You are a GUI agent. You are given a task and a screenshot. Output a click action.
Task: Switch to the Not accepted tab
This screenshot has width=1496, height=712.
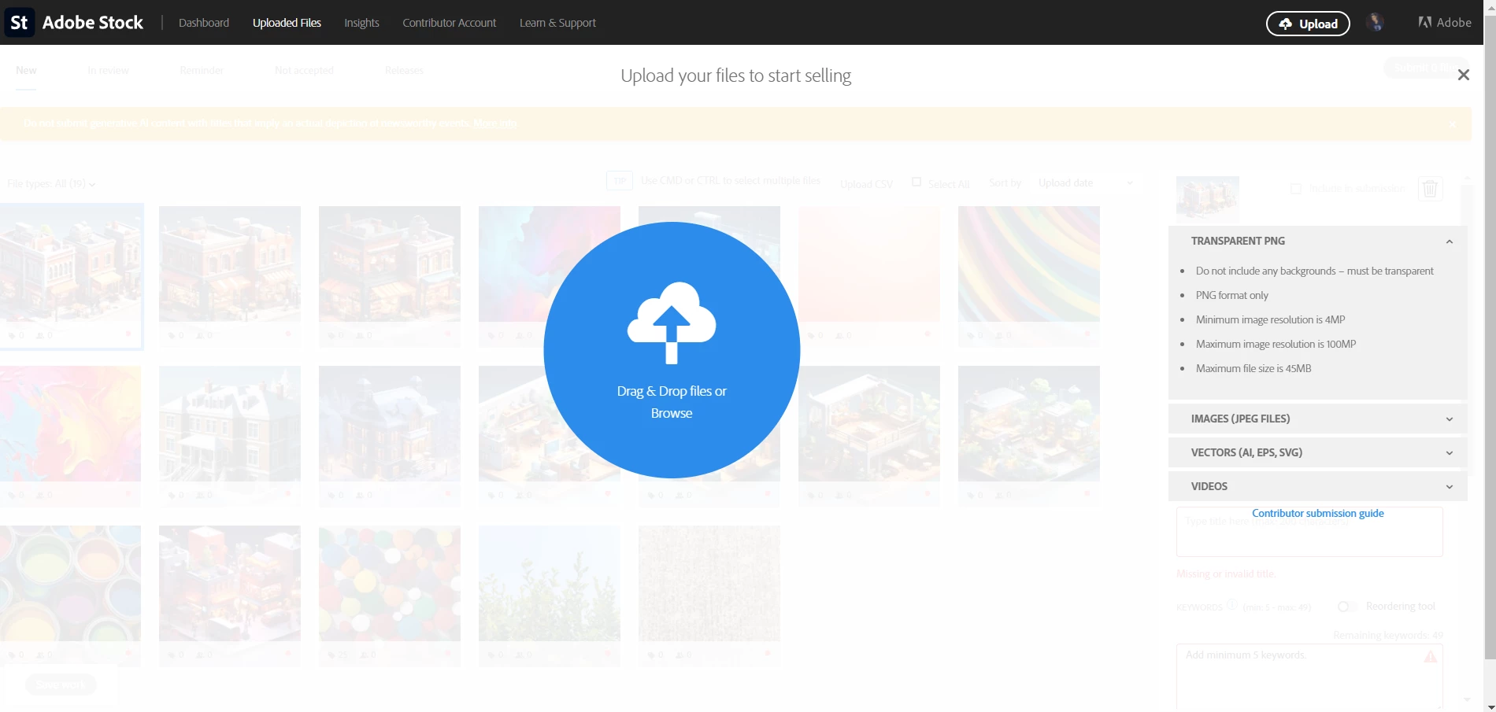[x=304, y=70]
